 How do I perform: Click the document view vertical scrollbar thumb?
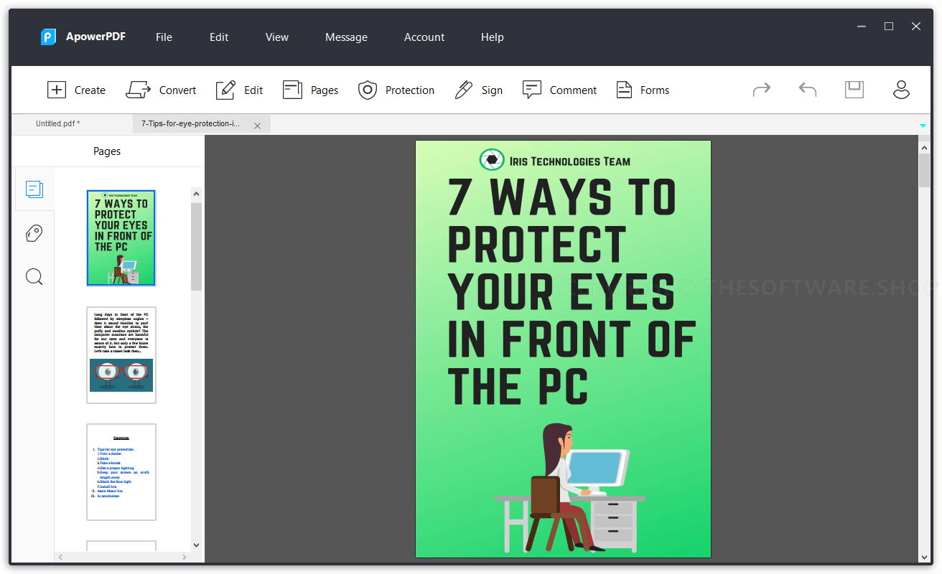click(x=925, y=170)
